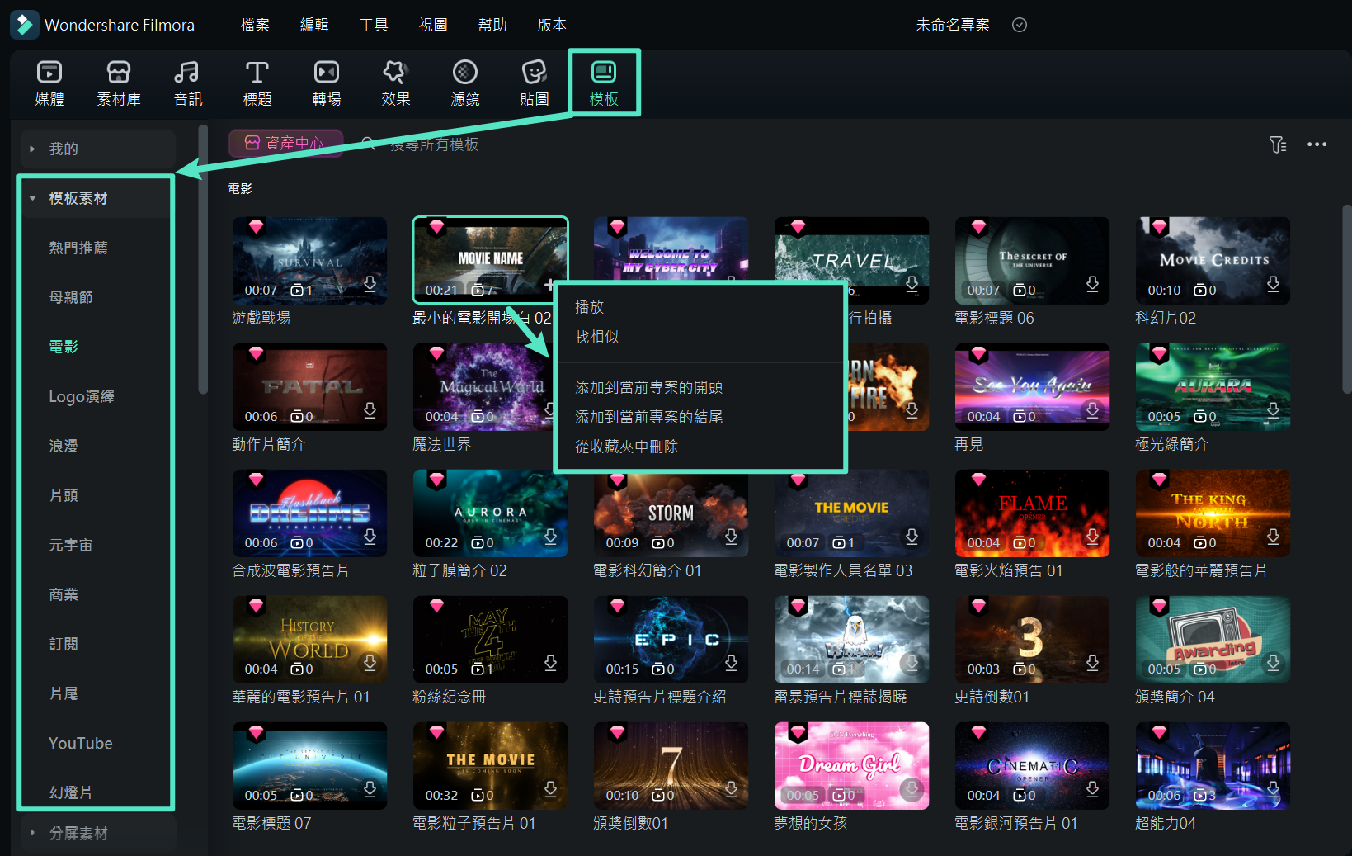Screen dimensions: 1352x856
Task: Open the 效果 effects icon
Action: pyautogui.click(x=396, y=73)
